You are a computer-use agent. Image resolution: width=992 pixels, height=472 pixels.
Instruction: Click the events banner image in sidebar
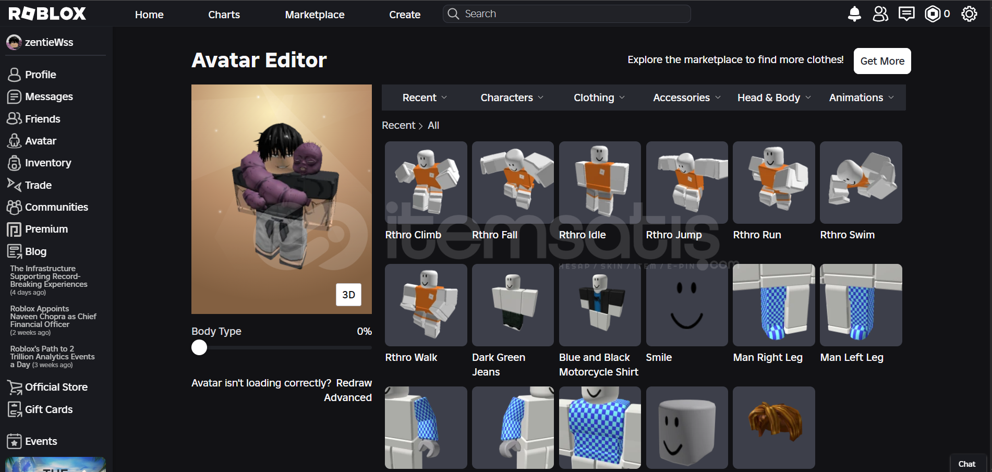tap(55, 464)
